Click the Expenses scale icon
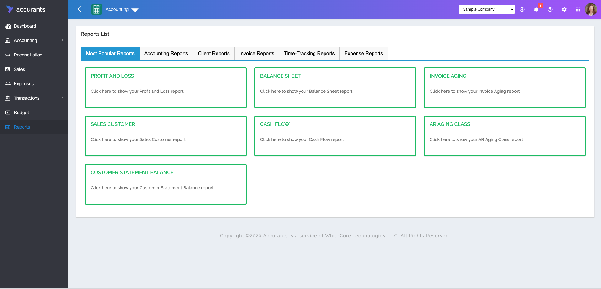 tap(8, 84)
